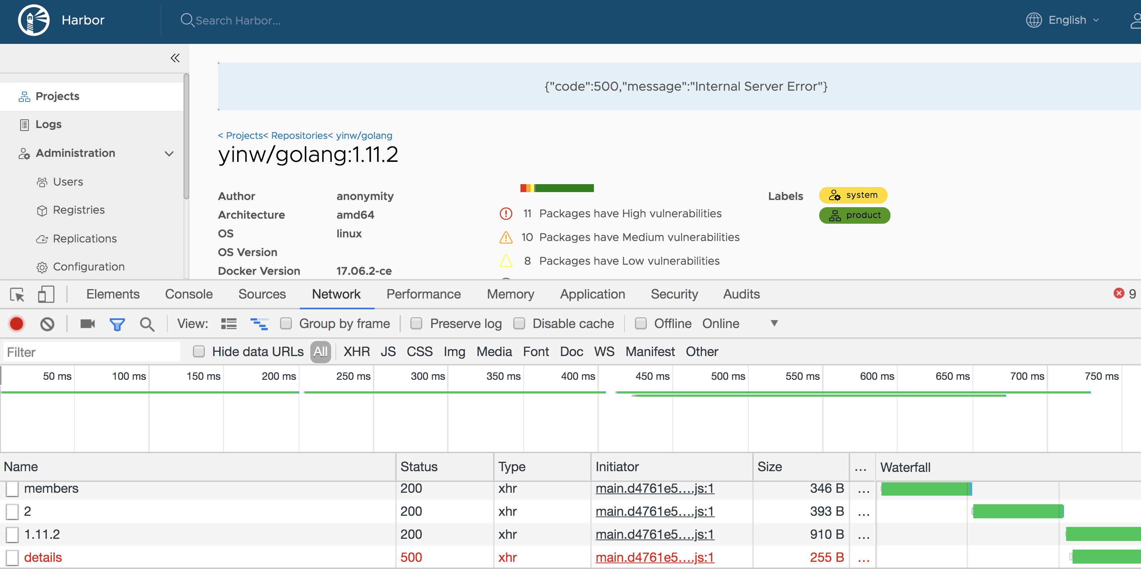Toggle the device toolbar

(45, 294)
